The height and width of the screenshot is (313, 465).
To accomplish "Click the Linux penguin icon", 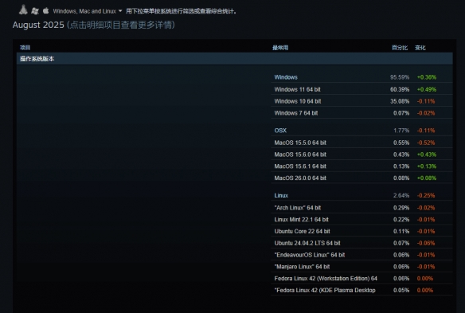I will pyautogui.click(x=23, y=10).
